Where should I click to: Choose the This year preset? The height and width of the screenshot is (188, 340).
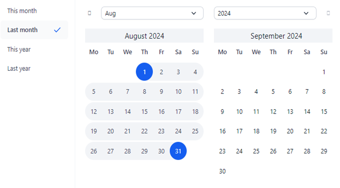coord(19,49)
